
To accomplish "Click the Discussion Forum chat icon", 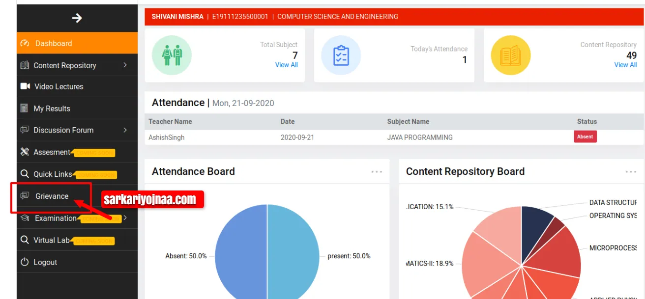I will (25, 130).
